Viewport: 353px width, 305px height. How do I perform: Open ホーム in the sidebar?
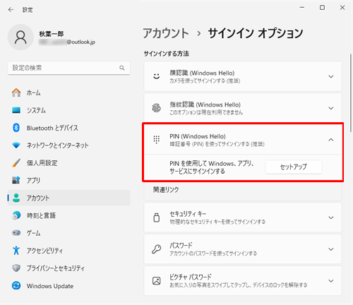tap(68, 92)
